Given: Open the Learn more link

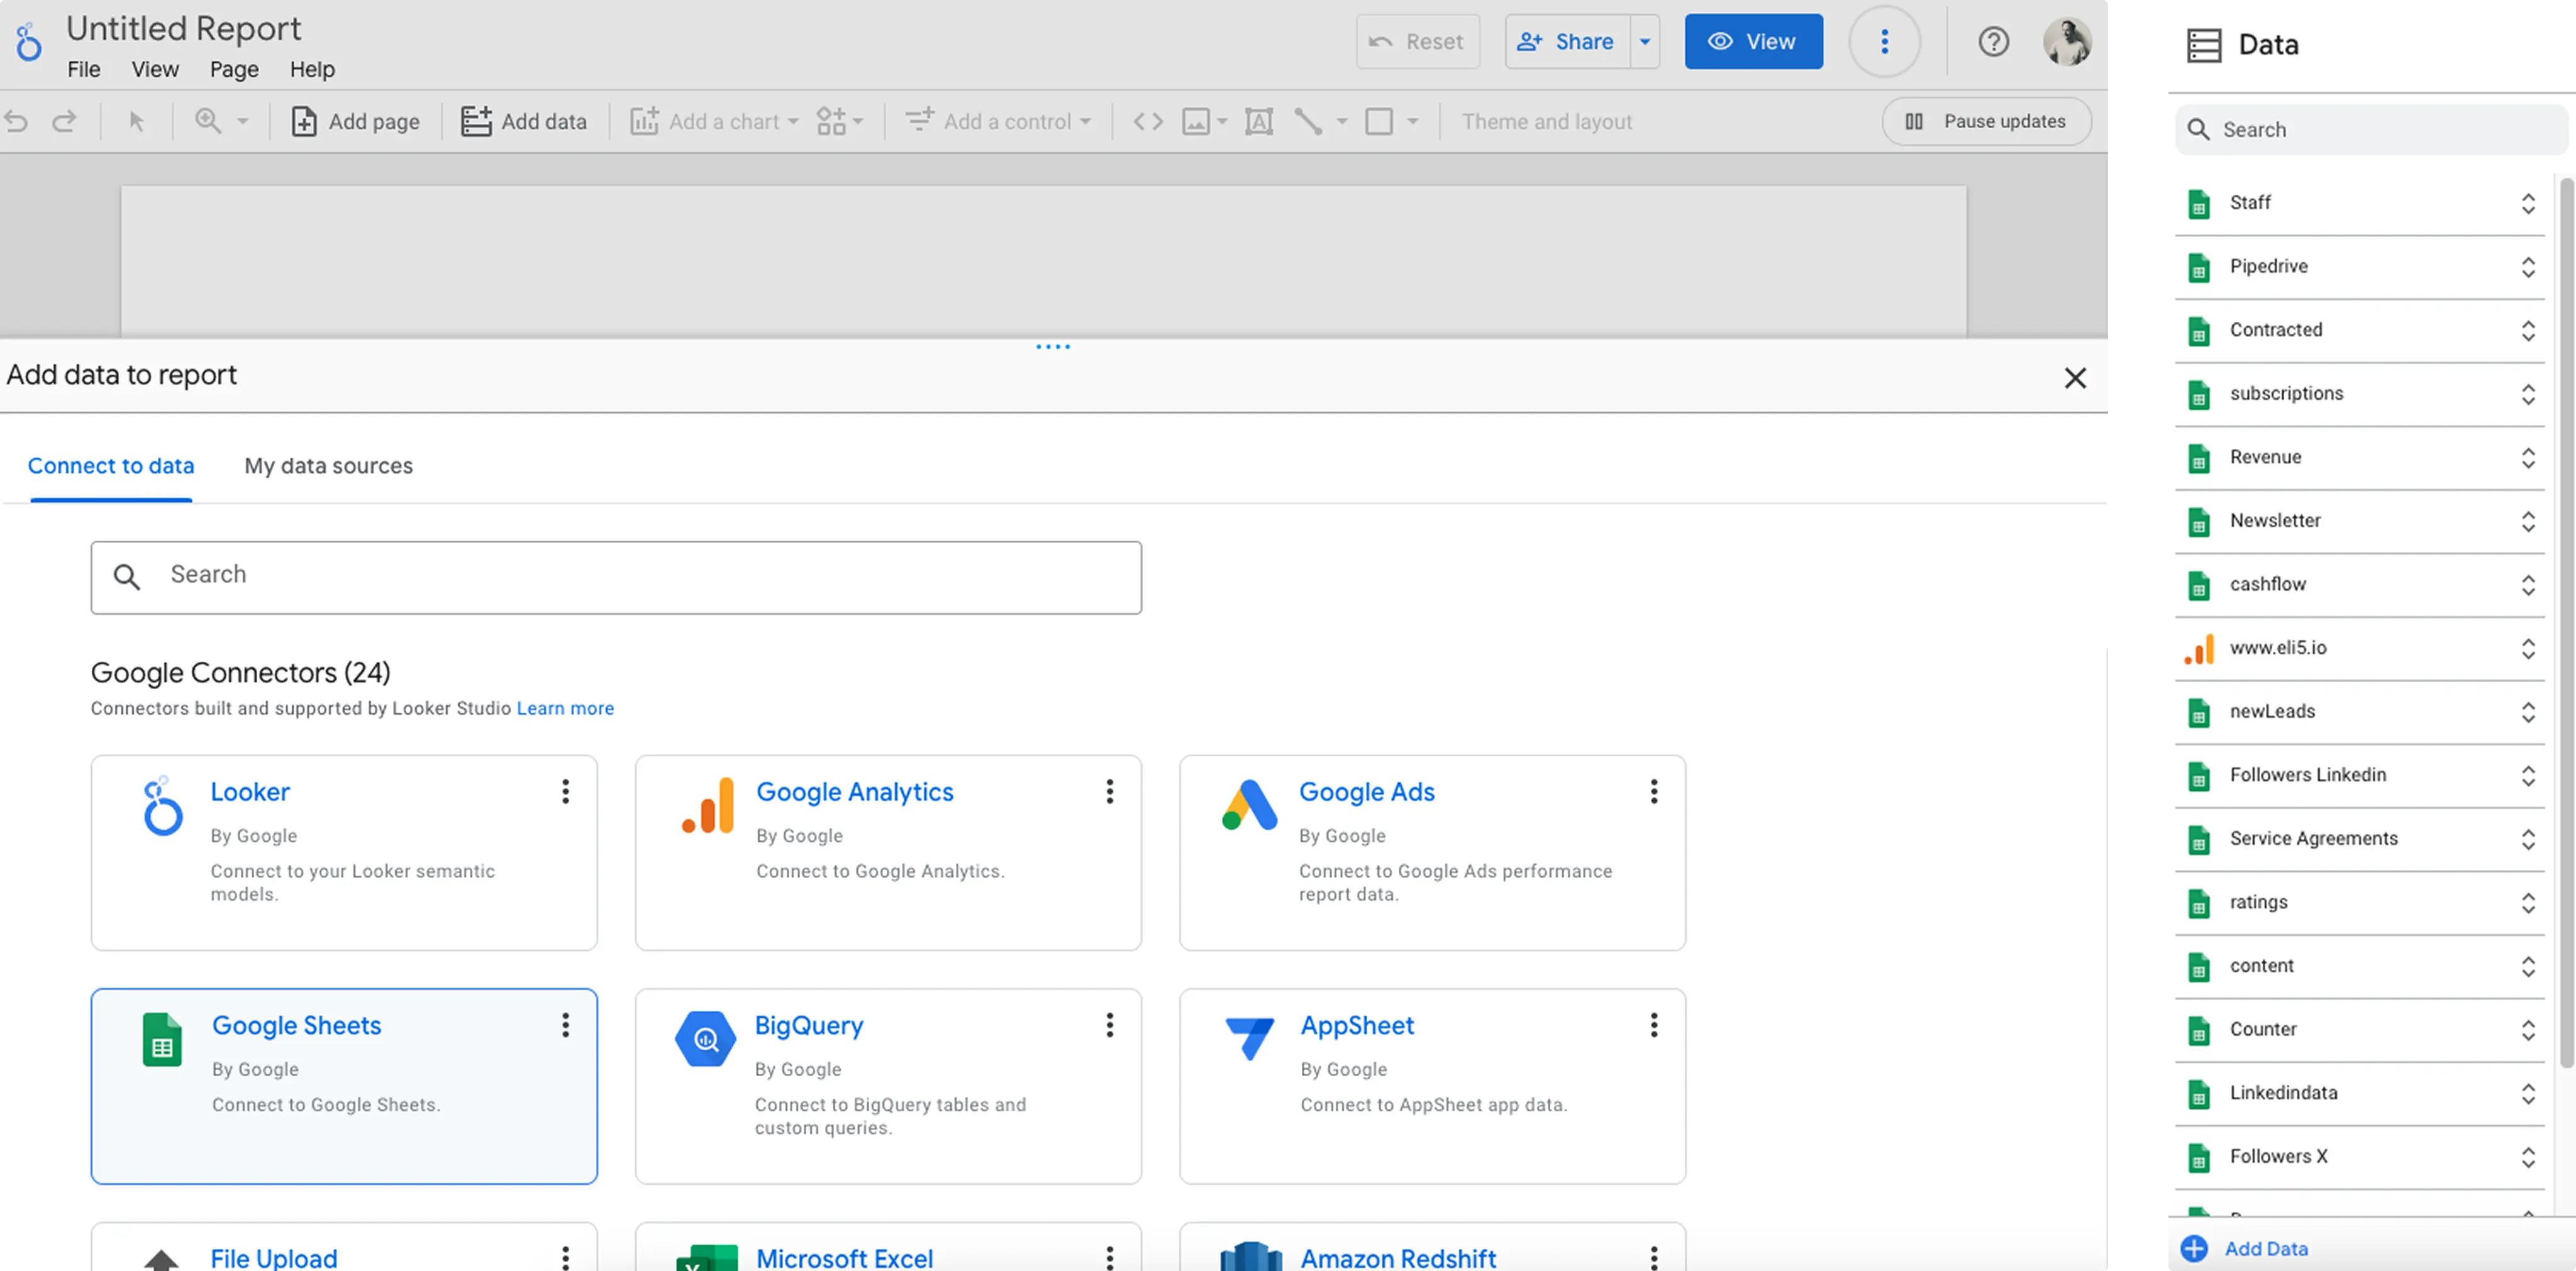Looking at the screenshot, I should pos(565,708).
